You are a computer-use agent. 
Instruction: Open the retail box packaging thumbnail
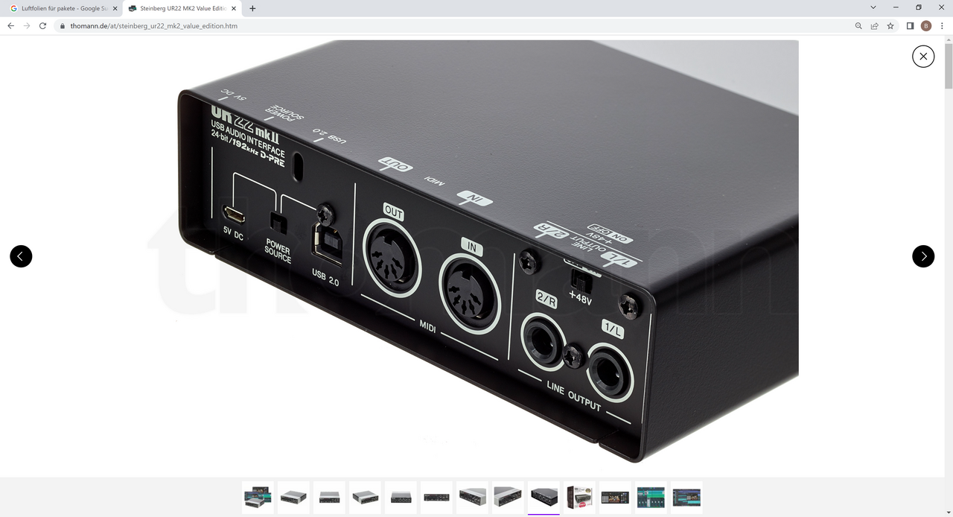point(579,497)
